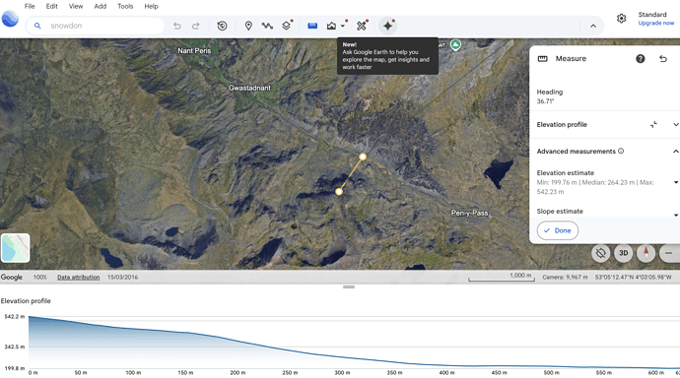Click the Gwastadnant map label
This screenshot has height=378, width=680.
pyautogui.click(x=249, y=88)
